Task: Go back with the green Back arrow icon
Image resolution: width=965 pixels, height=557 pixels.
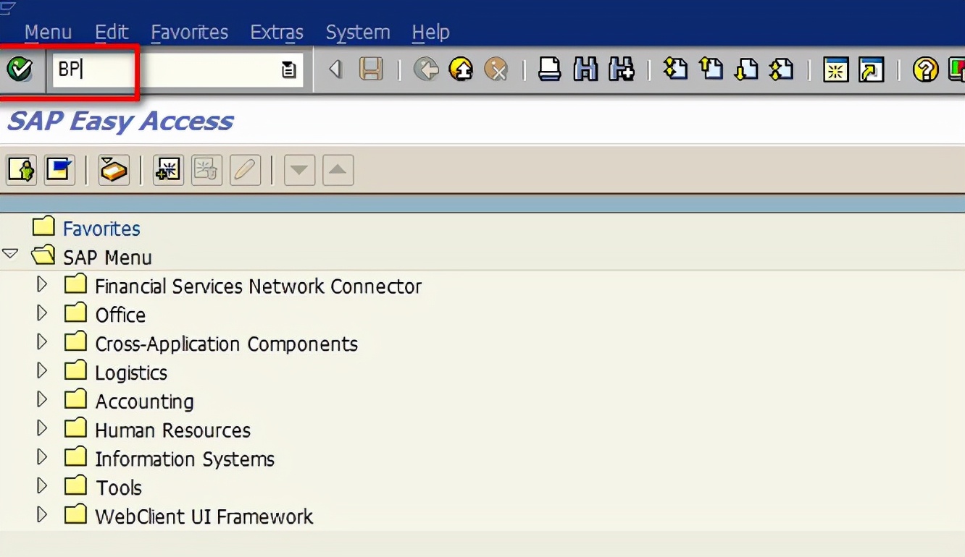Action: click(x=426, y=69)
